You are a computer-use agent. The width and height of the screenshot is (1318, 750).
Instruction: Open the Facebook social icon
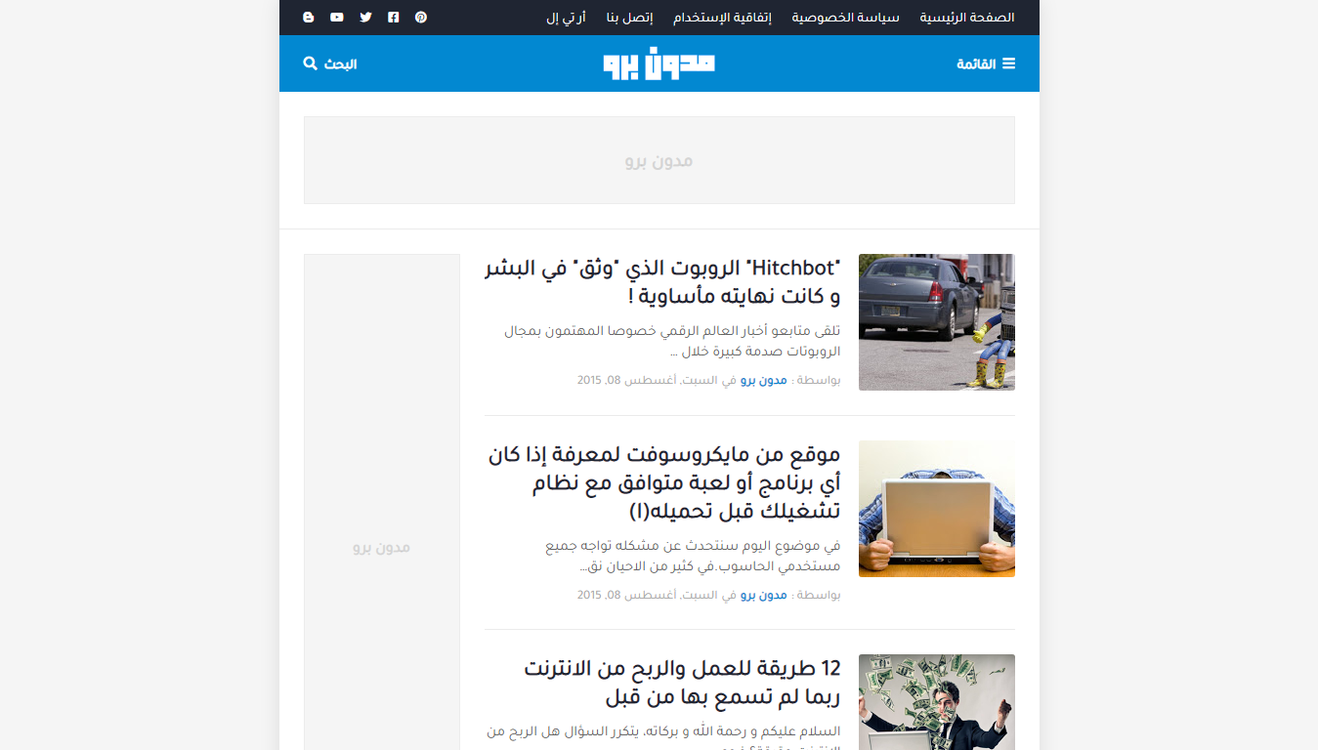tap(394, 18)
